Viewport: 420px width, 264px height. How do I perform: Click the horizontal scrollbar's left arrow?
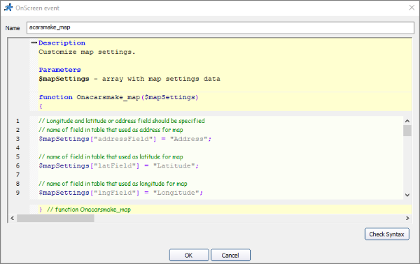pos(13,219)
